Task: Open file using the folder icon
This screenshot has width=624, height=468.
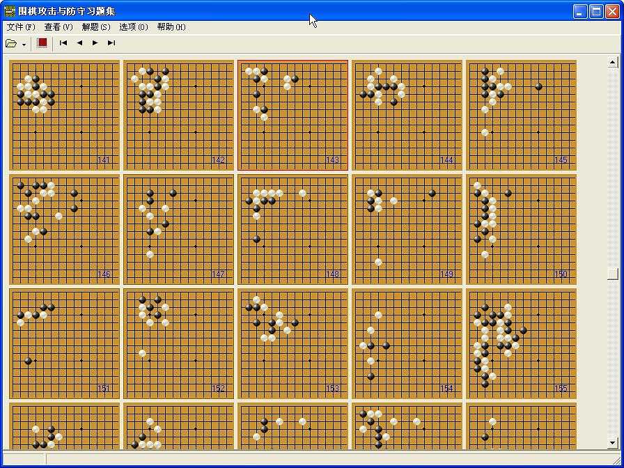Action: click(10, 43)
